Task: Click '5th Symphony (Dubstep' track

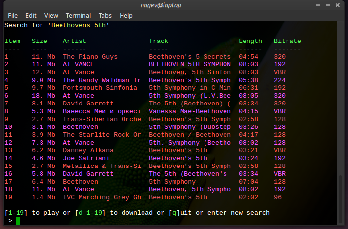Action: pos(190,127)
